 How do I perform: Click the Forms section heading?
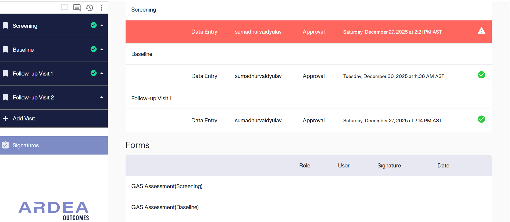(x=137, y=145)
